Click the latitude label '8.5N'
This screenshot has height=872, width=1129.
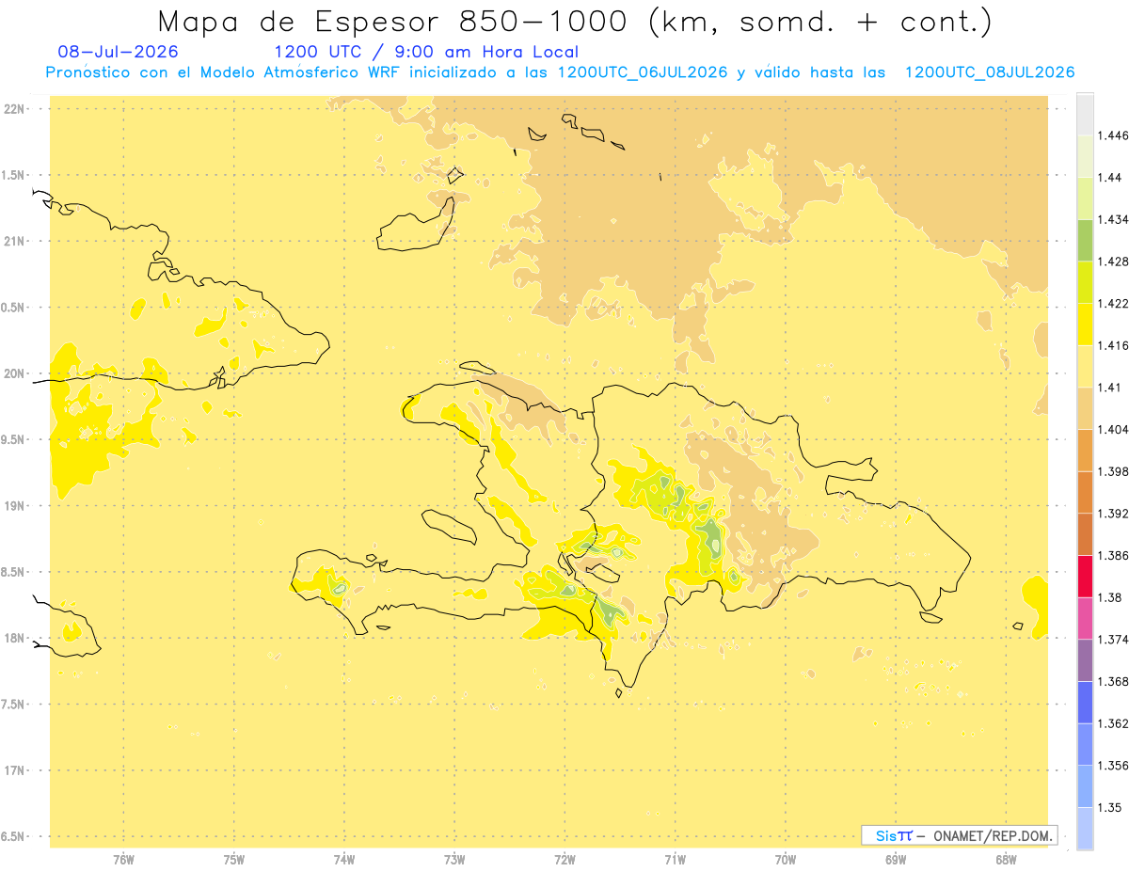(x=14, y=572)
